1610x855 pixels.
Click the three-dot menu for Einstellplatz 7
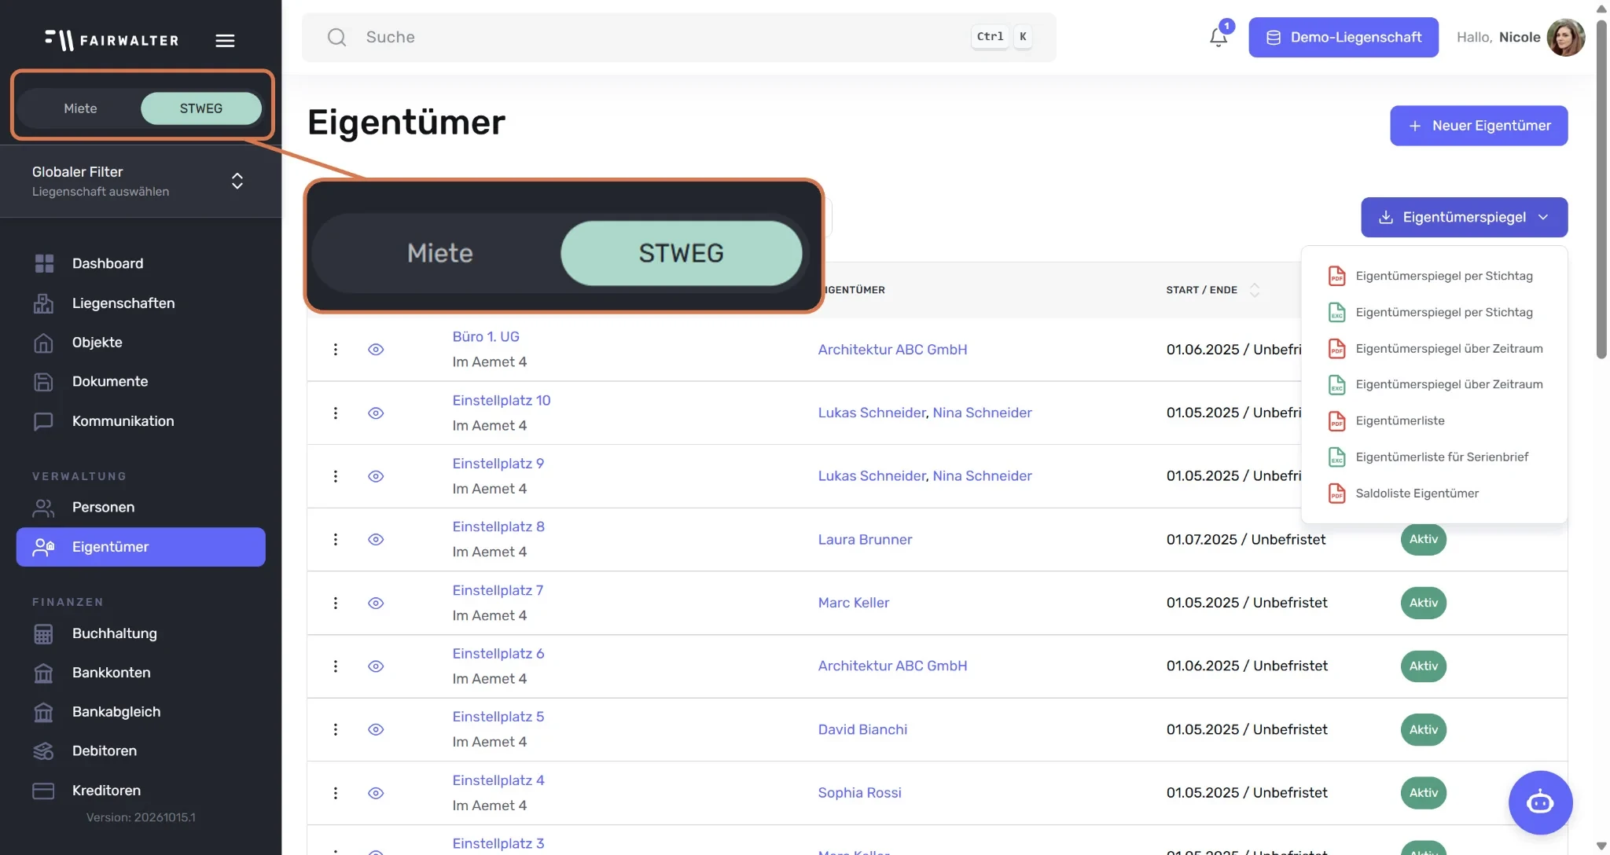336,603
